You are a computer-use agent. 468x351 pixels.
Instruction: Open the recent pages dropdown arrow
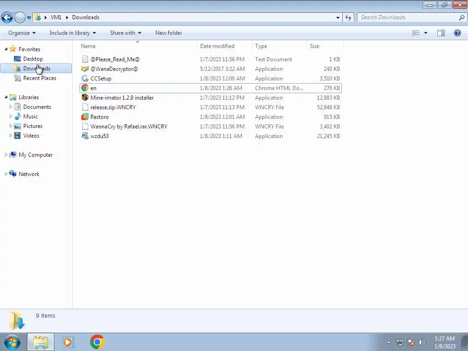(x=29, y=18)
